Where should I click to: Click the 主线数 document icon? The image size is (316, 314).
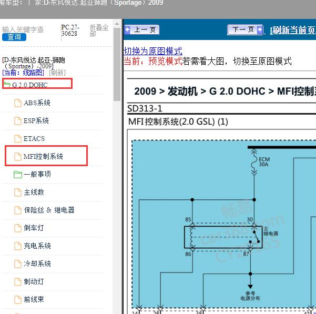point(18,193)
